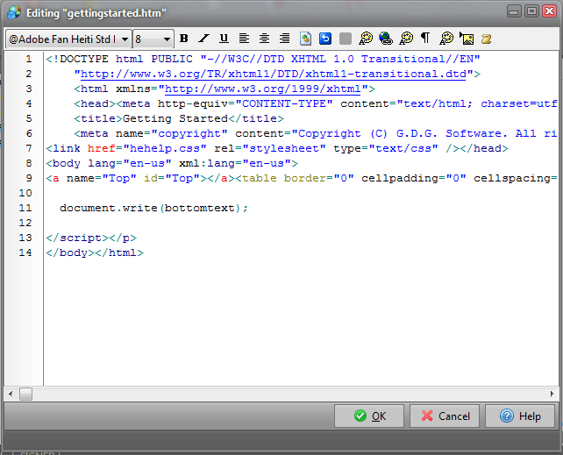Viewport: 563px width, 455px height.
Task: Align text to the left
Action: [x=244, y=39]
